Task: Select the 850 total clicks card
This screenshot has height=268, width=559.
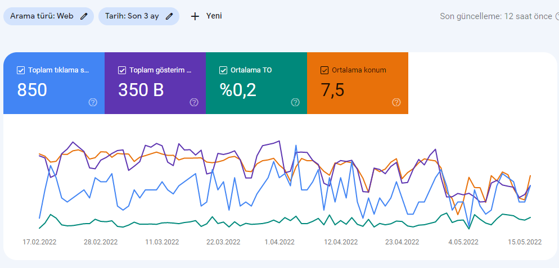Action: [54, 83]
